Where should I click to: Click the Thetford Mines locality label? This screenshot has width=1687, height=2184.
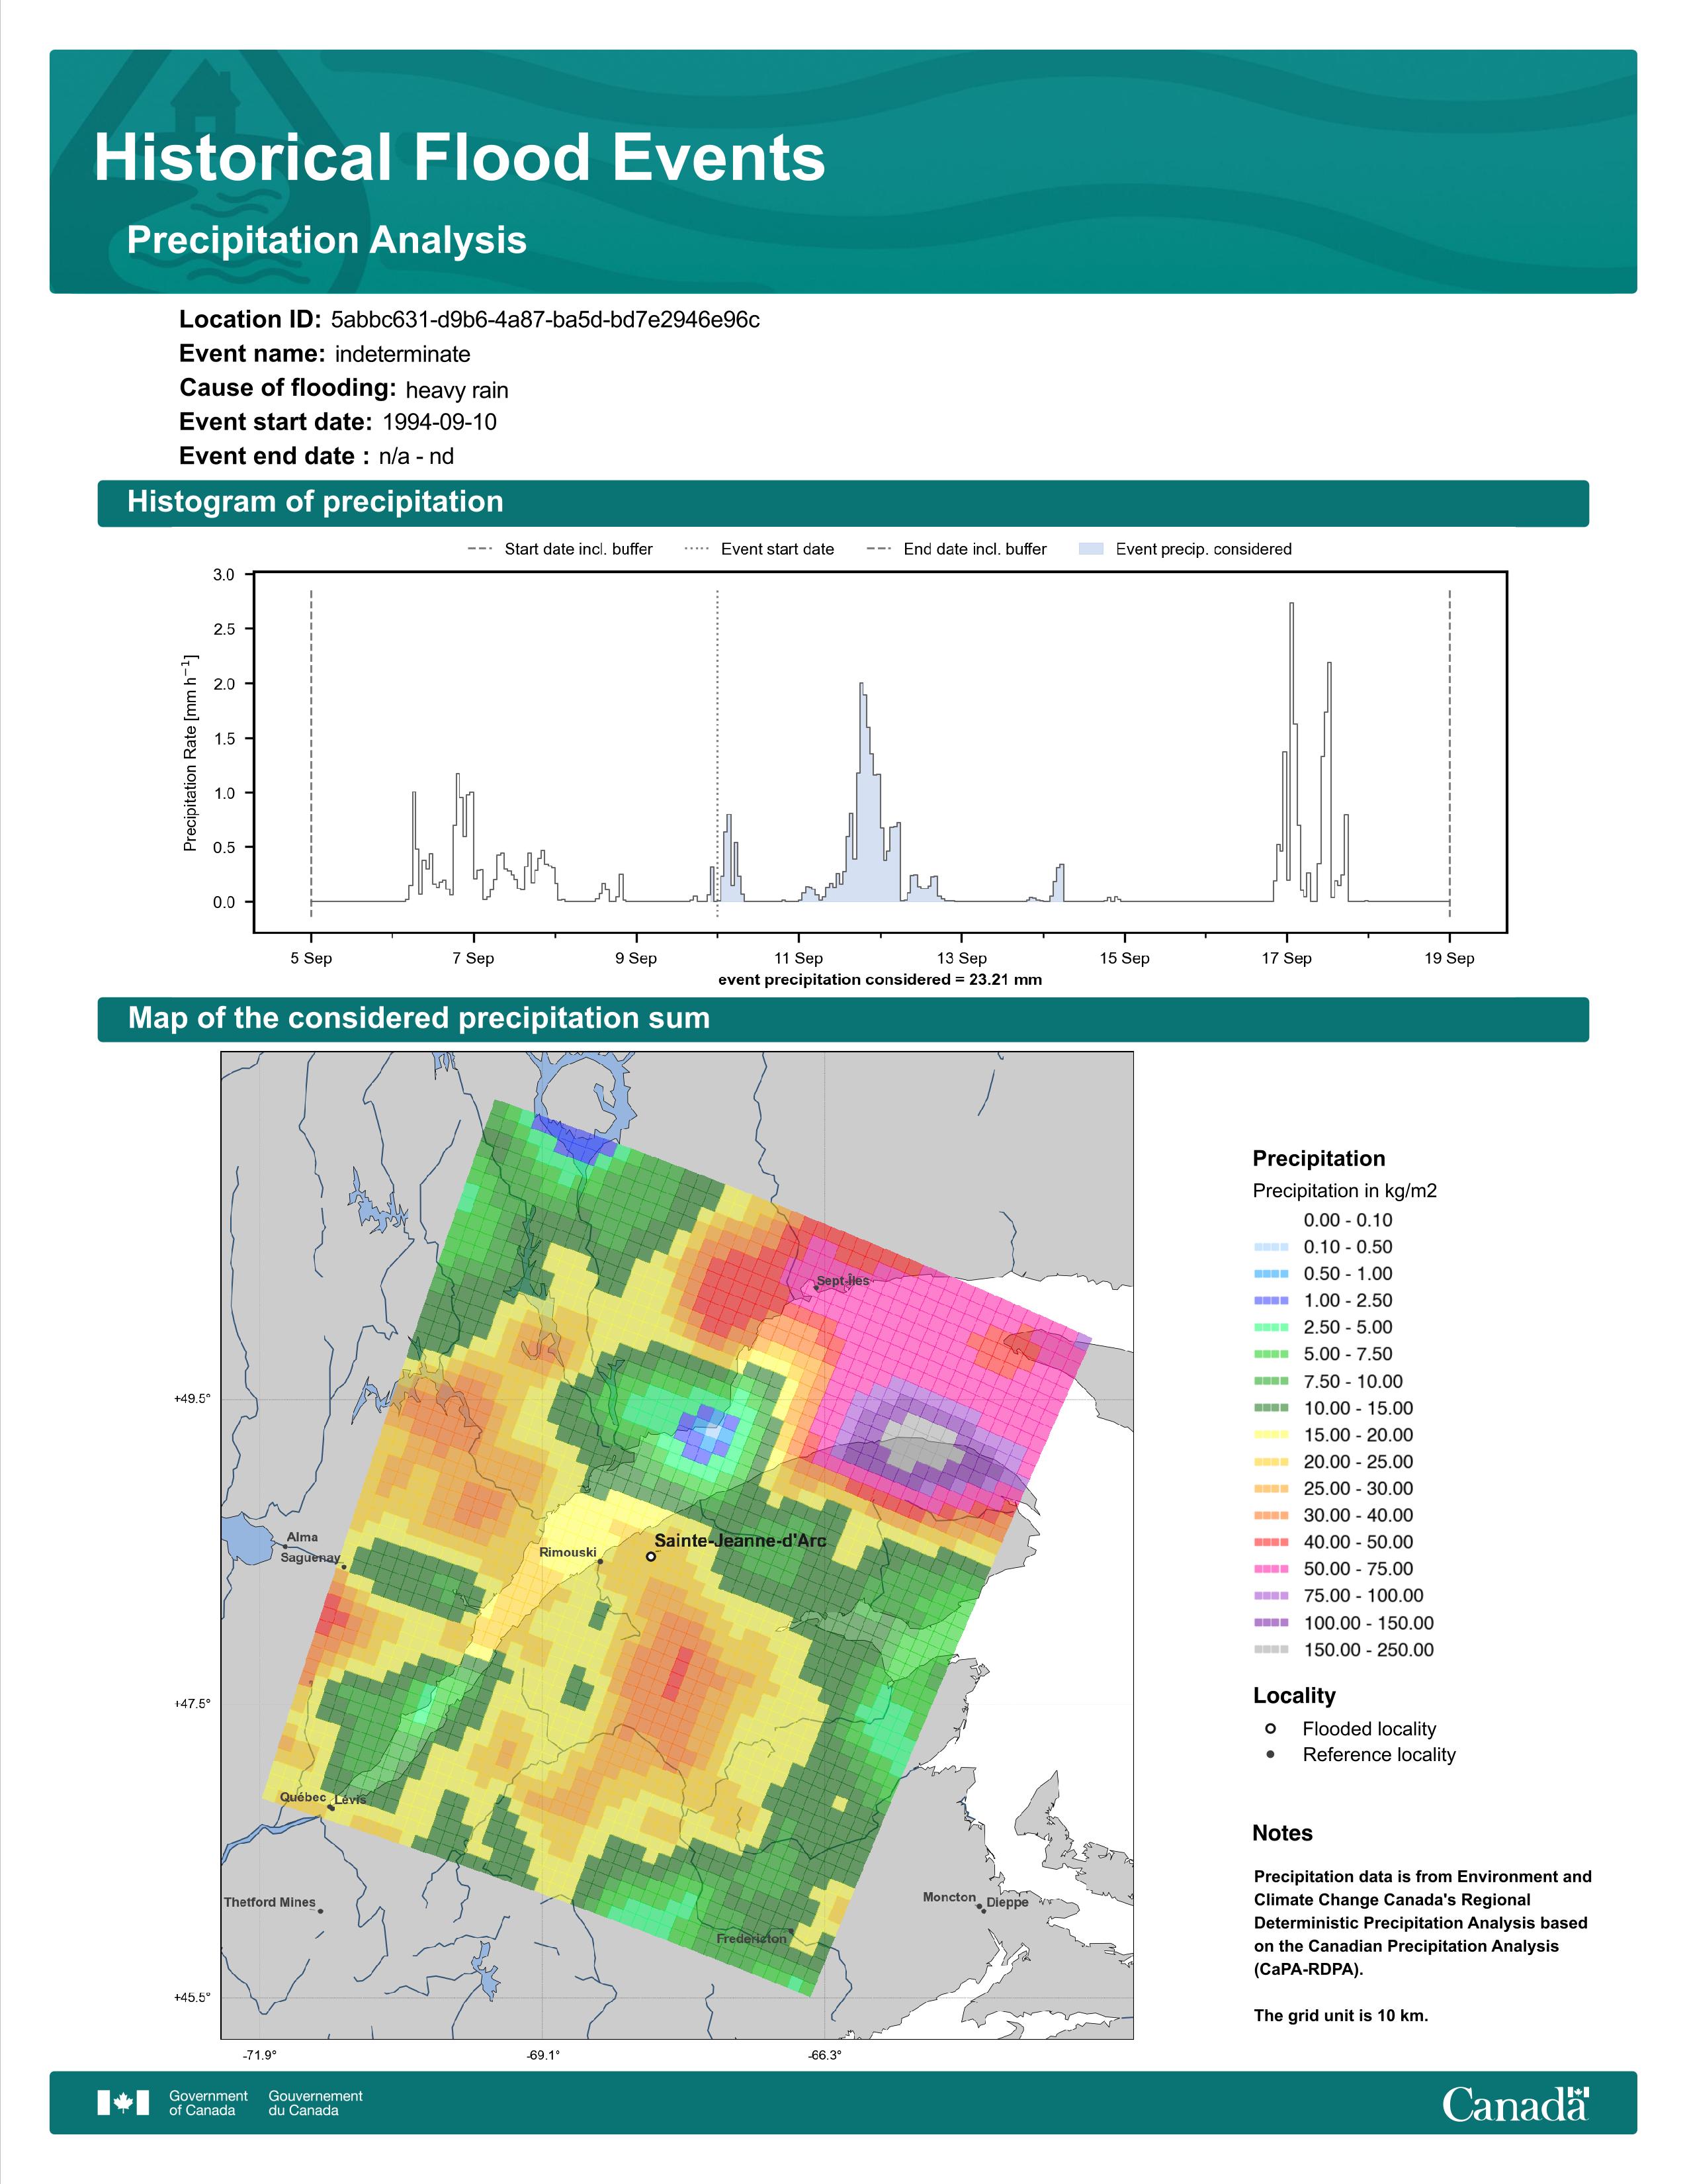coord(270,1902)
